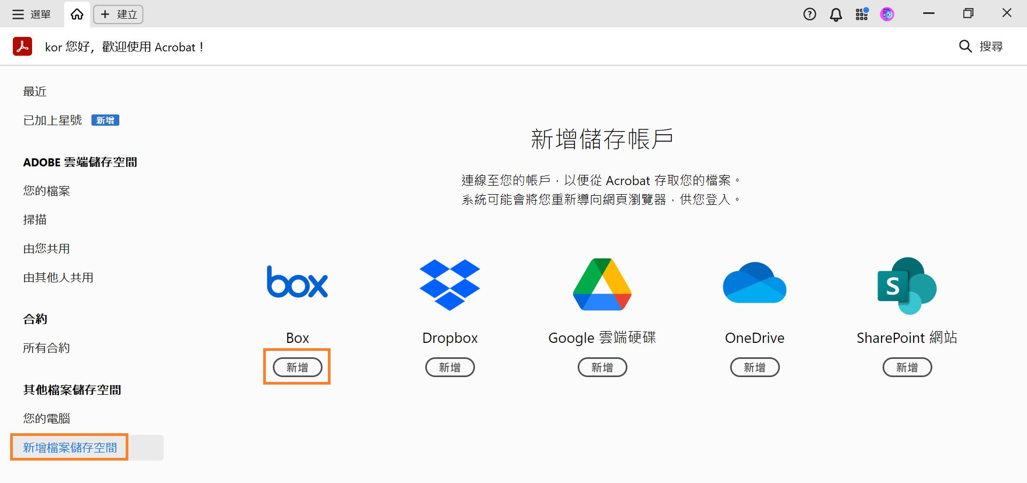The image size is (1027, 483).
Task: Click the search 搜尋 magnifier
Action: pos(965,47)
